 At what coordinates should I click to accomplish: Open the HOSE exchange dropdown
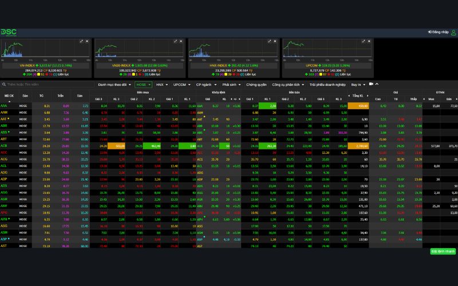[143, 84]
